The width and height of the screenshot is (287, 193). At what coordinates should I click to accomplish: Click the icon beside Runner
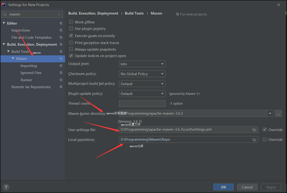(x=61, y=80)
